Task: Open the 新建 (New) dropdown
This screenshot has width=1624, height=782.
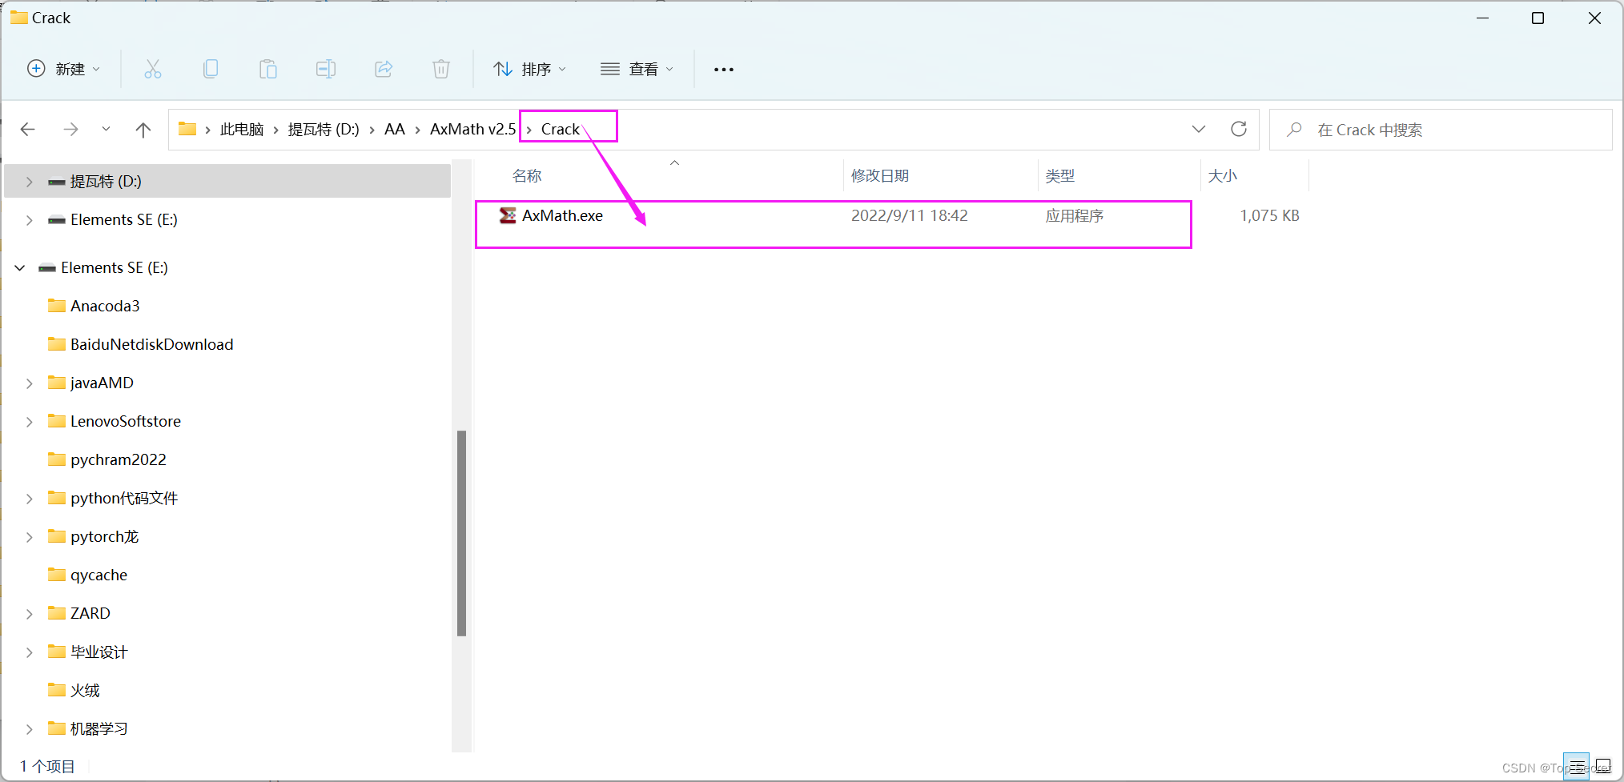Action: (x=64, y=70)
